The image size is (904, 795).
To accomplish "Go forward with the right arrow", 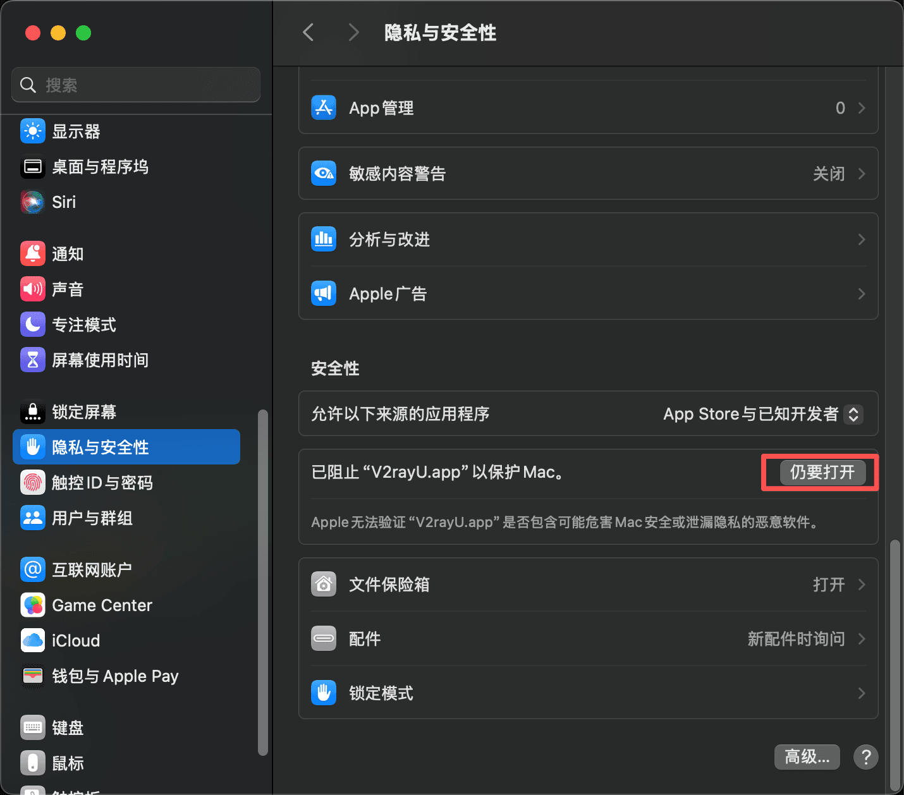I will click(x=354, y=32).
